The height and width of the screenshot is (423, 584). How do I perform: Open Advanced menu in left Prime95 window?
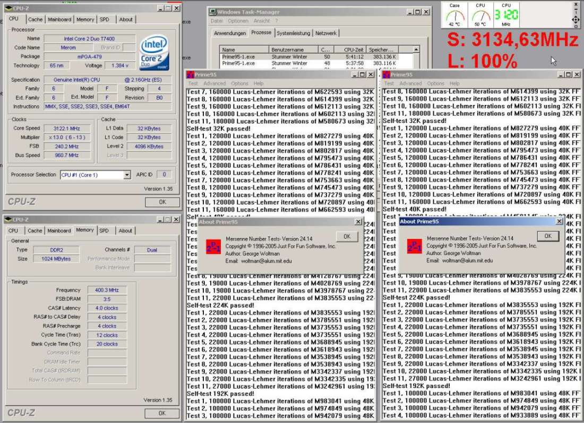[x=214, y=83]
